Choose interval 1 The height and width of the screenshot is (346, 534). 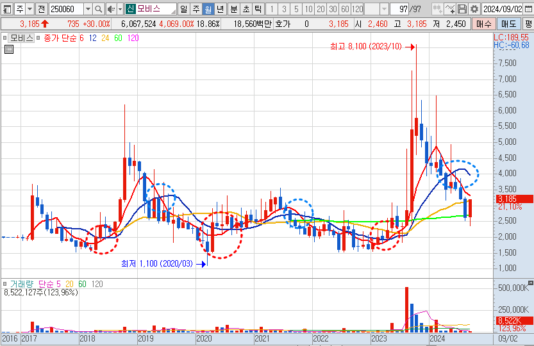pos(272,9)
